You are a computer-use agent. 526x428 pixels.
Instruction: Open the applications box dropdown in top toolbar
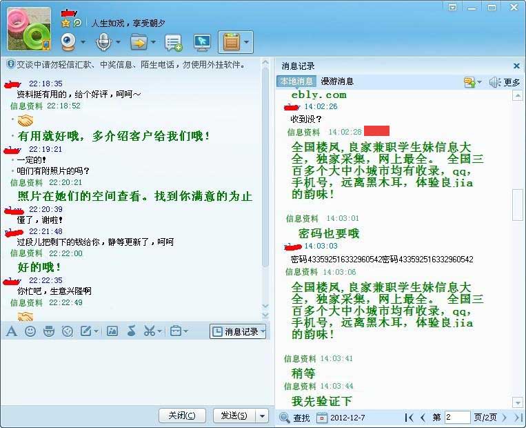tap(247, 43)
